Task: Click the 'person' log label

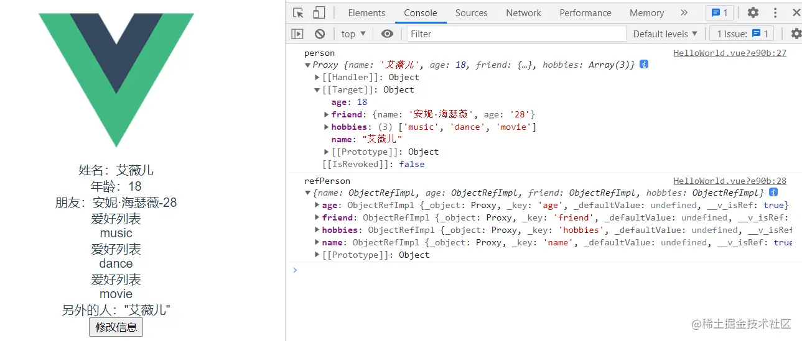Action: pyautogui.click(x=319, y=53)
